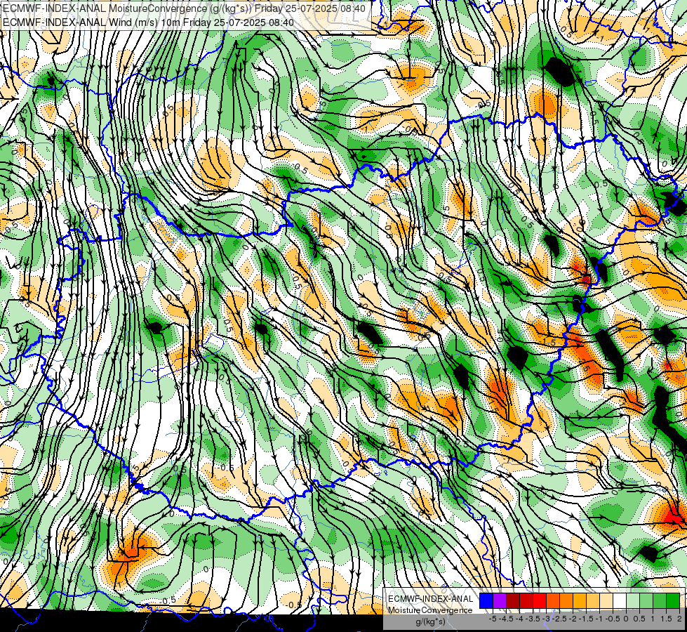
Task: Click the "-2.5" legend tick label
Action: (559, 619)
